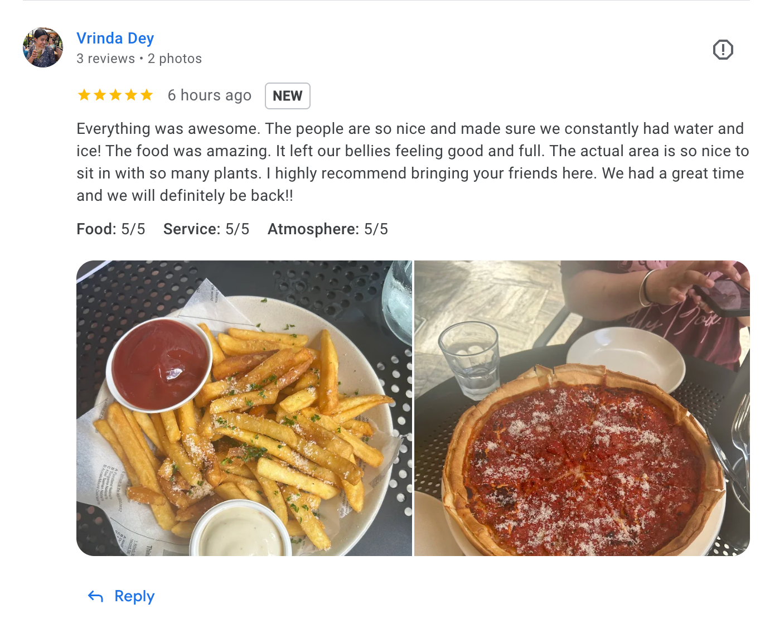
Task: Click the Reply link text
Action: pyautogui.click(x=134, y=596)
